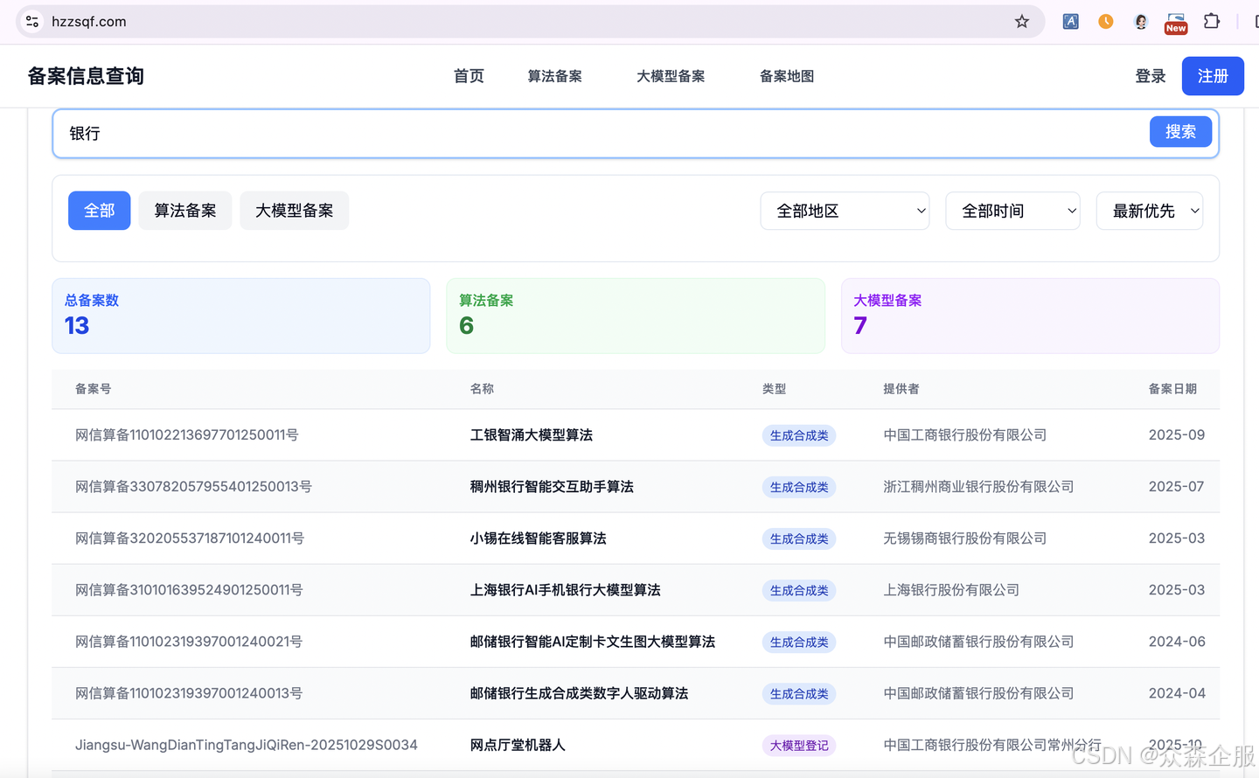Click record number 网信算备330782057955401250013号

coord(193,487)
